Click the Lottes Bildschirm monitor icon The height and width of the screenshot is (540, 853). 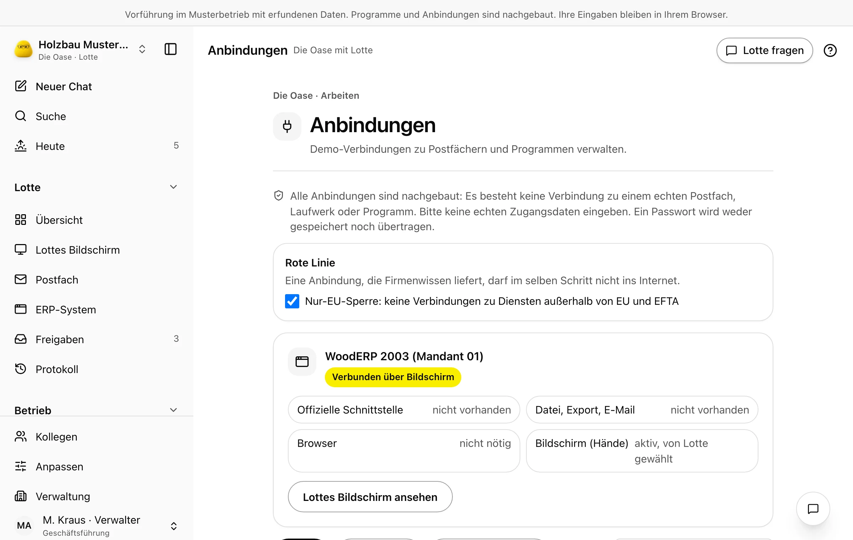21,249
